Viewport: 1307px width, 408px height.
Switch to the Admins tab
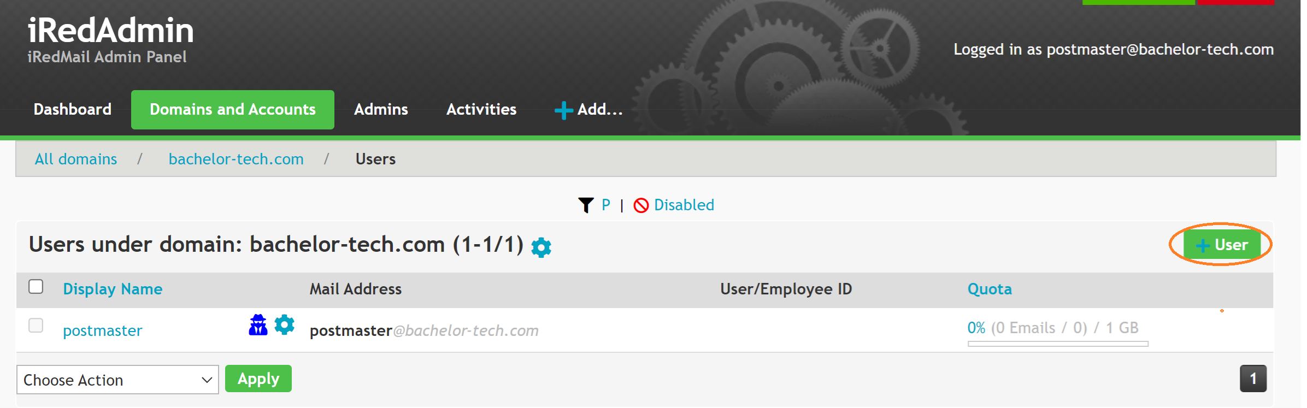click(381, 110)
